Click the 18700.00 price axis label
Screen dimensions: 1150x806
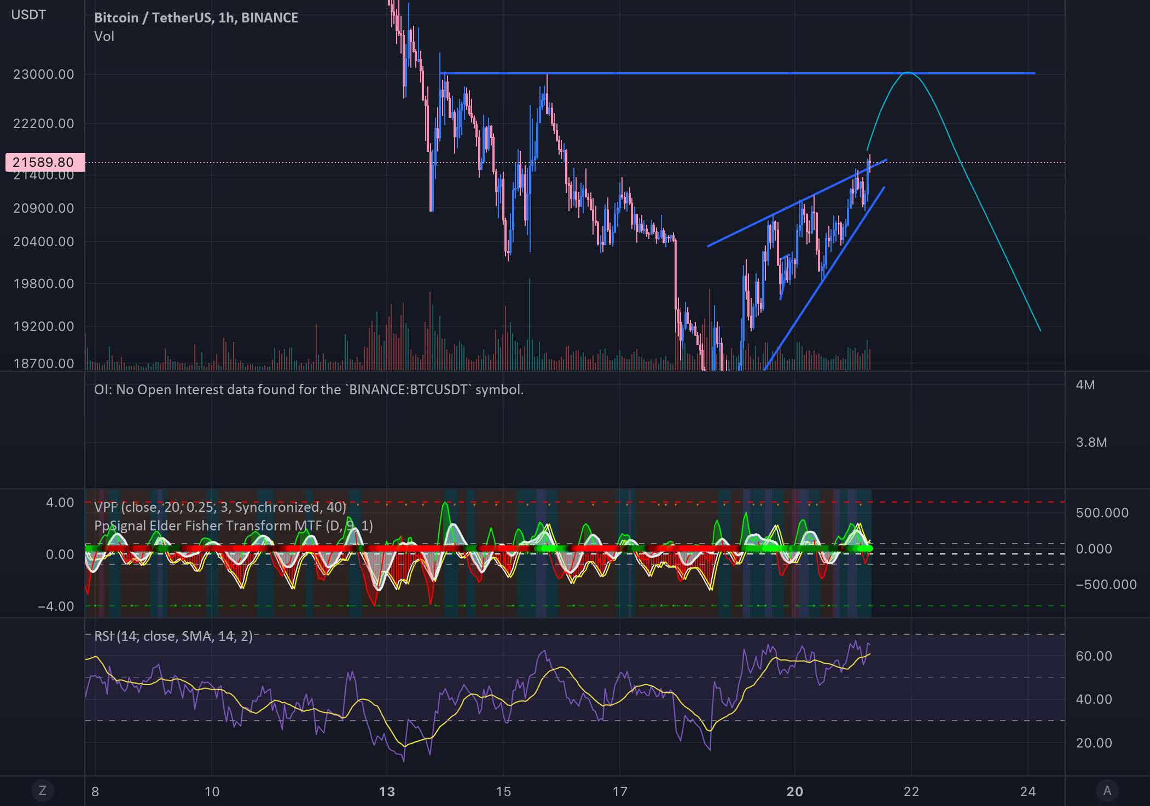pos(44,364)
